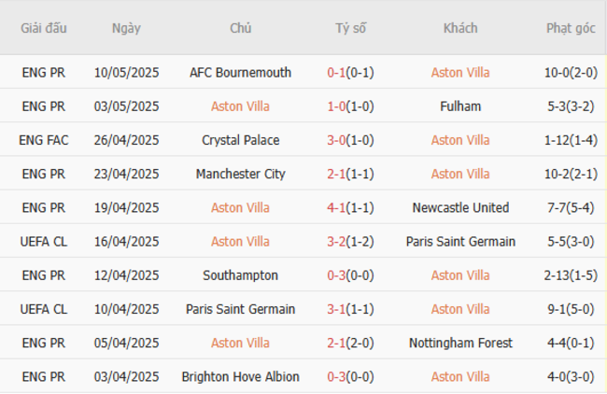The height and width of the screenshot is (394, 607).
Task: Click Southampton in the home column
Action: (x=240, y=275)
